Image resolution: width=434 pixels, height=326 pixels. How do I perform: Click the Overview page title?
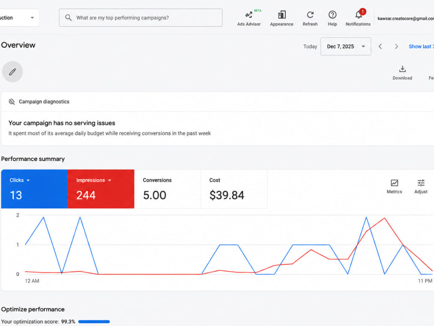(18, 45)
